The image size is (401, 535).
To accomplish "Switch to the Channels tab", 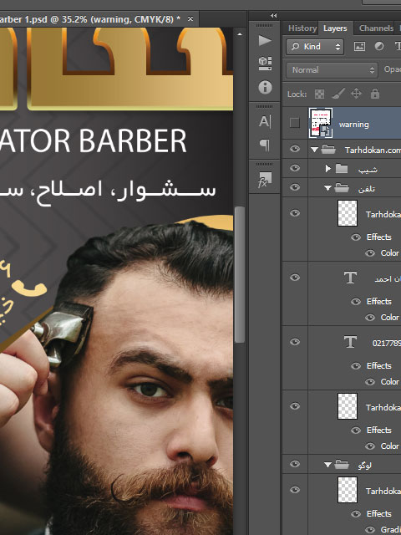I will click(x=376, y=28).
